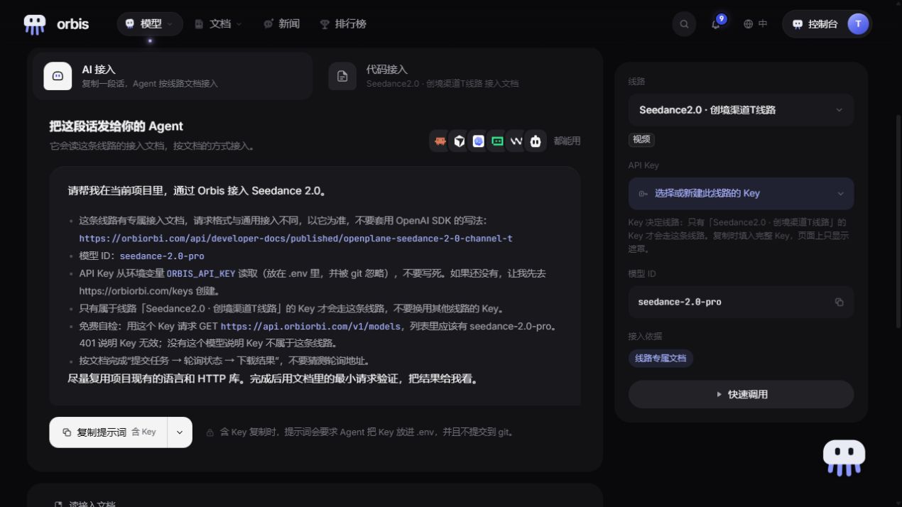Click the search magnifier icon

click(684, 24)
